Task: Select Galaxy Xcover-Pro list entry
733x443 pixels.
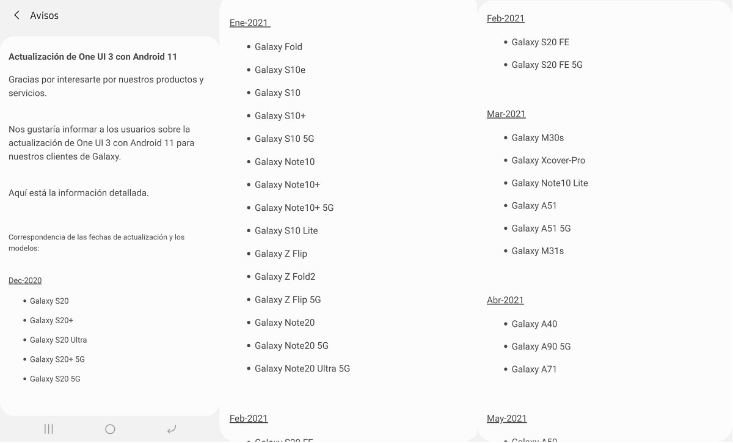Action: (x=548, y=160)
